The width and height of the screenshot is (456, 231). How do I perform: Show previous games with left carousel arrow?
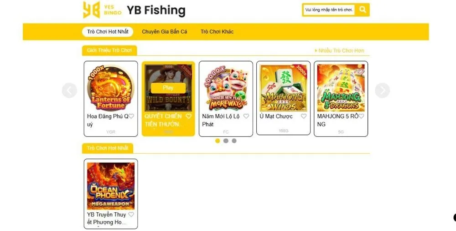pyautogui.click(x=69, y=90)
